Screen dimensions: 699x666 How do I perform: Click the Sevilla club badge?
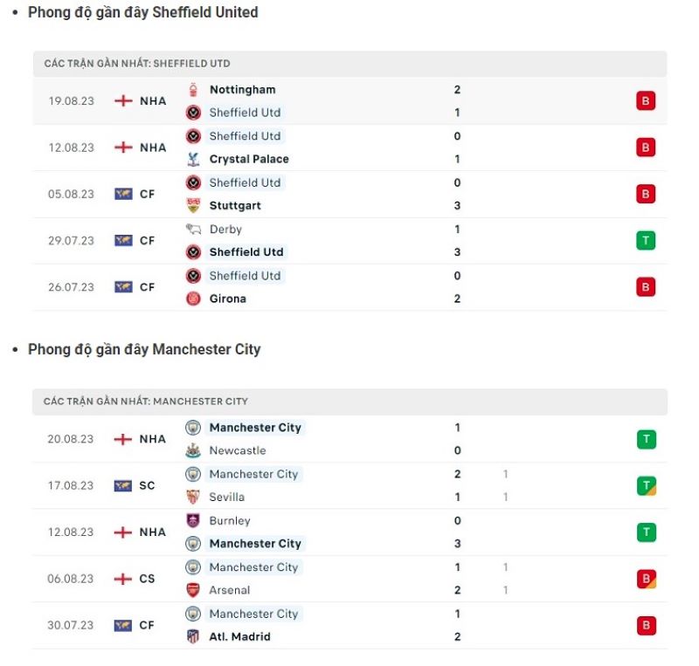193,497
